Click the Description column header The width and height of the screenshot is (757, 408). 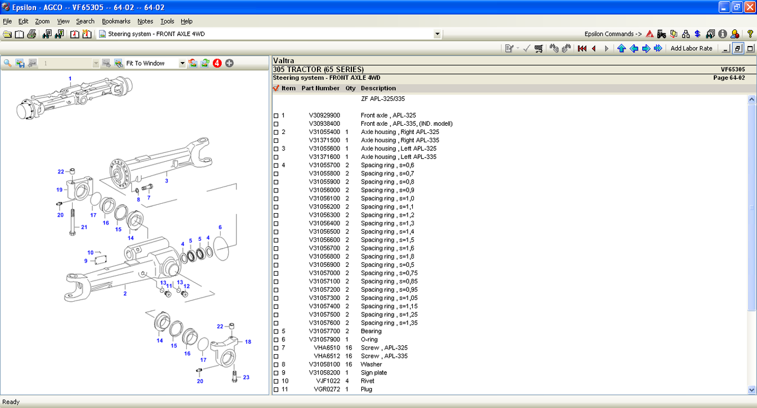click(x=378, y=88)
